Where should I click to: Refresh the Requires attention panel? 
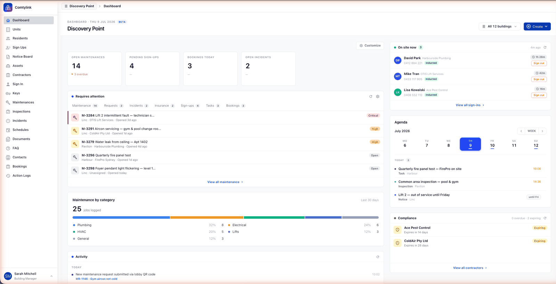click(x=371, y=97)
